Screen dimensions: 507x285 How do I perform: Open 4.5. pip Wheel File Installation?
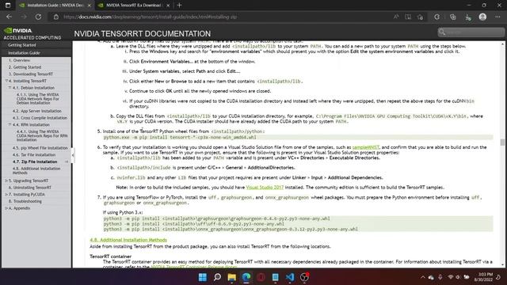40,148
